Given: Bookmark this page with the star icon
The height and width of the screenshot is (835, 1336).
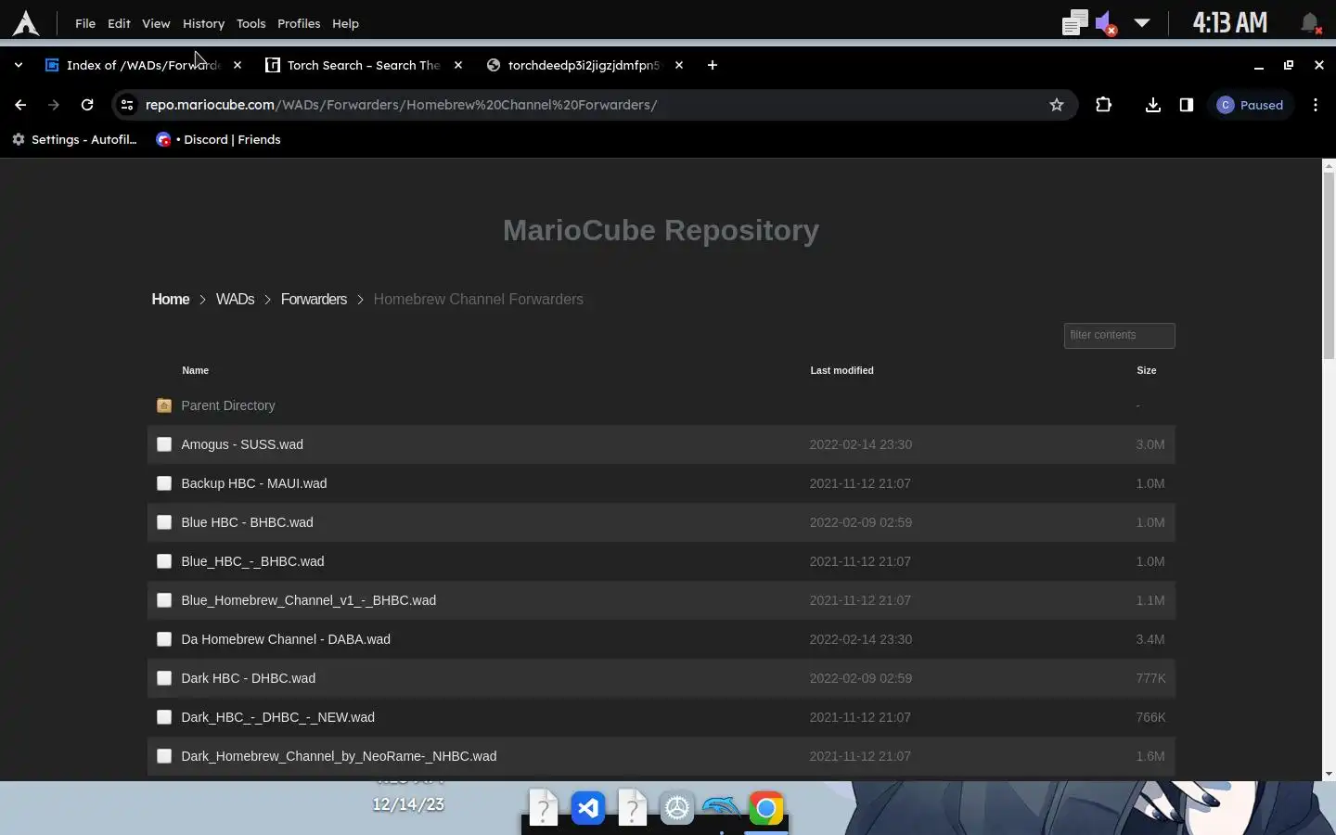Looking at the screenshot, I should pyautogui.click(x=1057, y=105).
